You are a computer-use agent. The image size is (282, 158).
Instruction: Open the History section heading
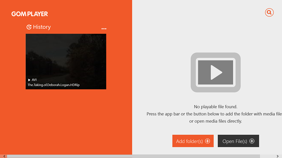tap(39, 27)
